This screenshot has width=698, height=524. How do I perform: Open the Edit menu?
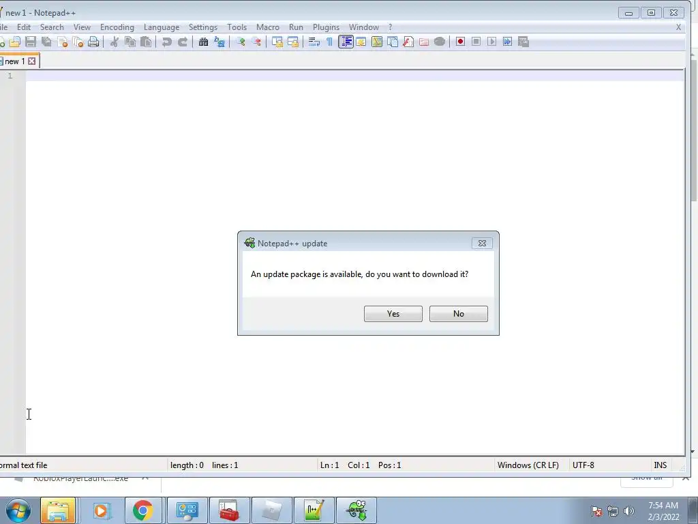point(24,27)
